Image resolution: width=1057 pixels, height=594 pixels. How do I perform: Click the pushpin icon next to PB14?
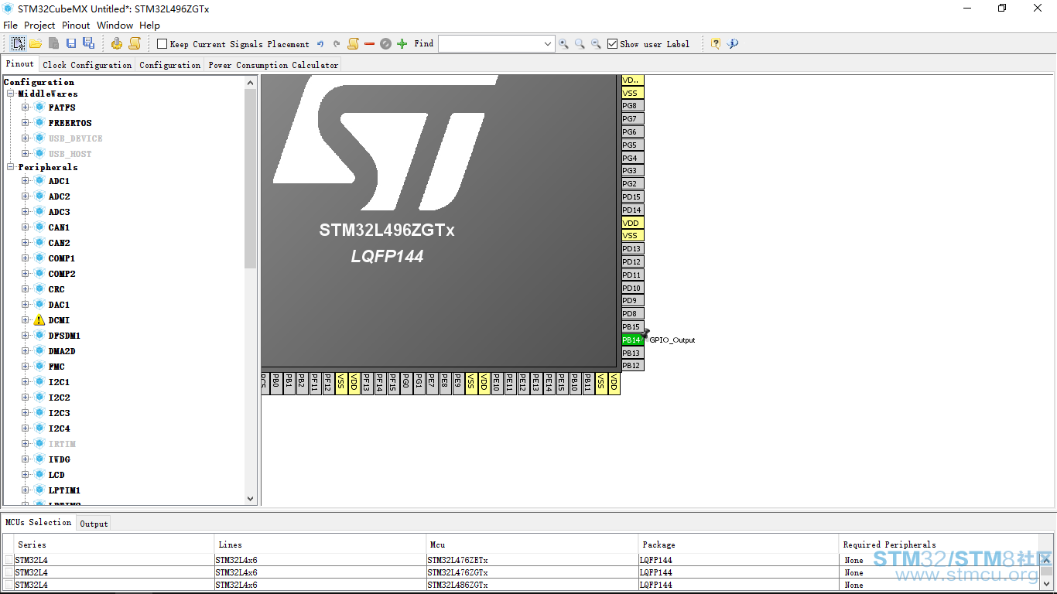pos(645,333)
